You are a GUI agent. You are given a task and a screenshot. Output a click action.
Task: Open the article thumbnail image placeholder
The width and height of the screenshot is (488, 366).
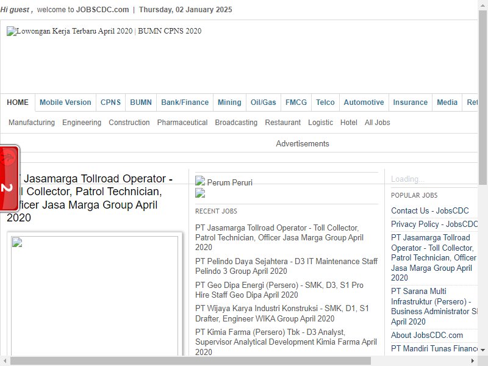(95, 296)
